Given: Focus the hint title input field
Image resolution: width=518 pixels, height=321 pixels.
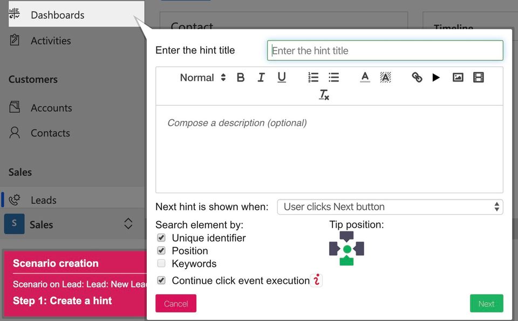Looking at the screenshot, I should click(x=385, y=51).
